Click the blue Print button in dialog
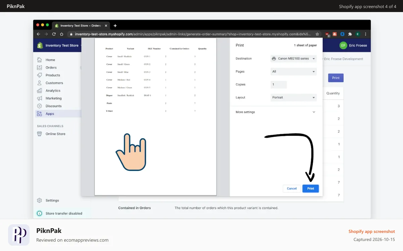The image size is (403, 251). [311, 188]
